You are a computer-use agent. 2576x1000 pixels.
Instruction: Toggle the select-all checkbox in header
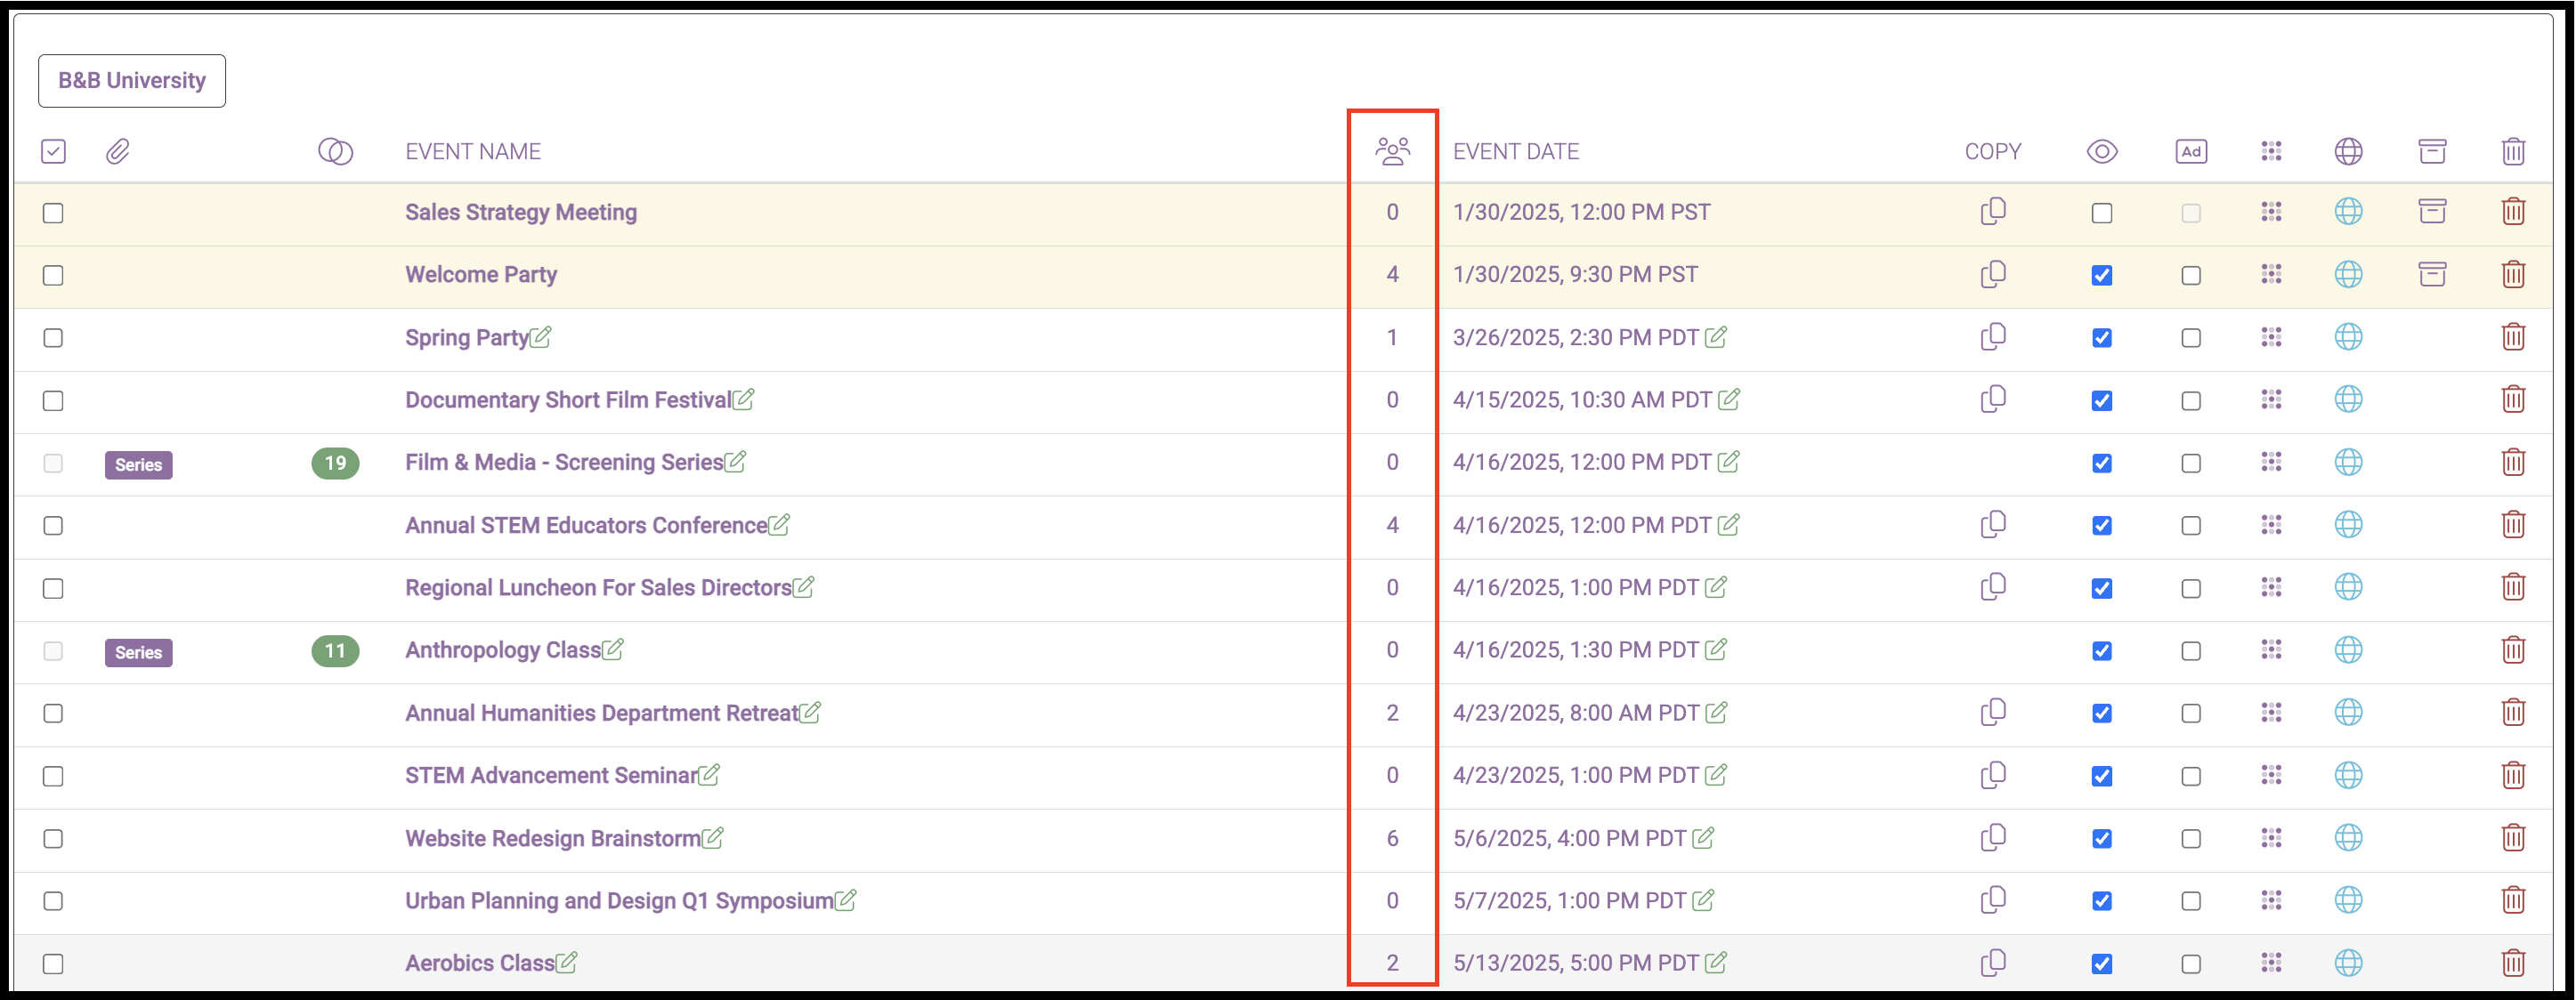coord(53,151)
